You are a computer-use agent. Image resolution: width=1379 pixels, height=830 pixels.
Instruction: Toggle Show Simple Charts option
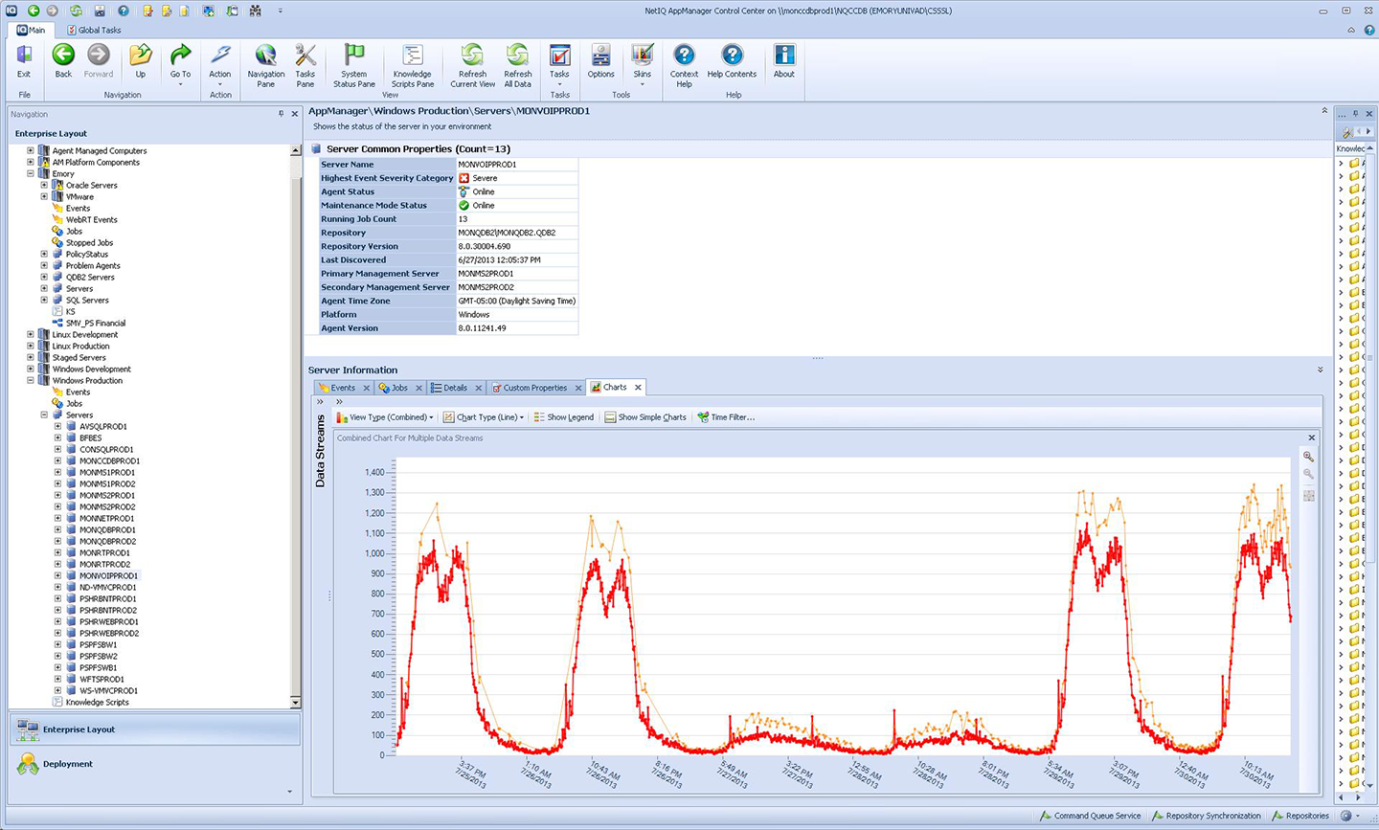click(645, 417)
